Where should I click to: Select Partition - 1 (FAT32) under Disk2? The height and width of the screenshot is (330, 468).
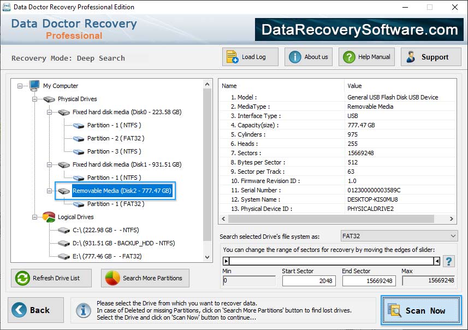(x=115, y=204)
